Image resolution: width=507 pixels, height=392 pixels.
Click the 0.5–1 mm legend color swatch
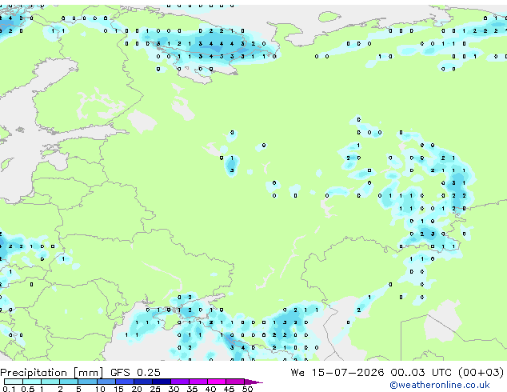pos(32,382)
